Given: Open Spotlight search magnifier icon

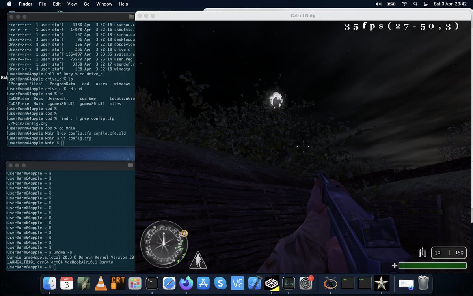Looking at the screenshot, I should click(x=415, y=4).
